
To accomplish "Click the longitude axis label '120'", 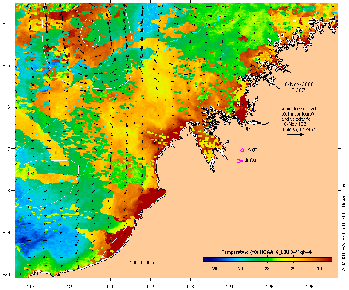I will (x=71, y=287).
